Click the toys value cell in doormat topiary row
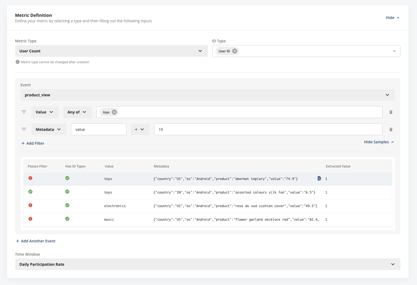 pyautogui.click(x=108, y=179)
